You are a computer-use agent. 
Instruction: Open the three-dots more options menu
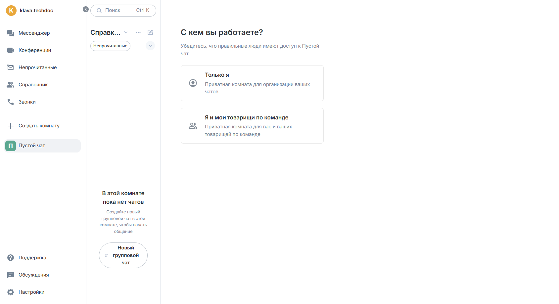pyautogui.click(x=138, y=32)
